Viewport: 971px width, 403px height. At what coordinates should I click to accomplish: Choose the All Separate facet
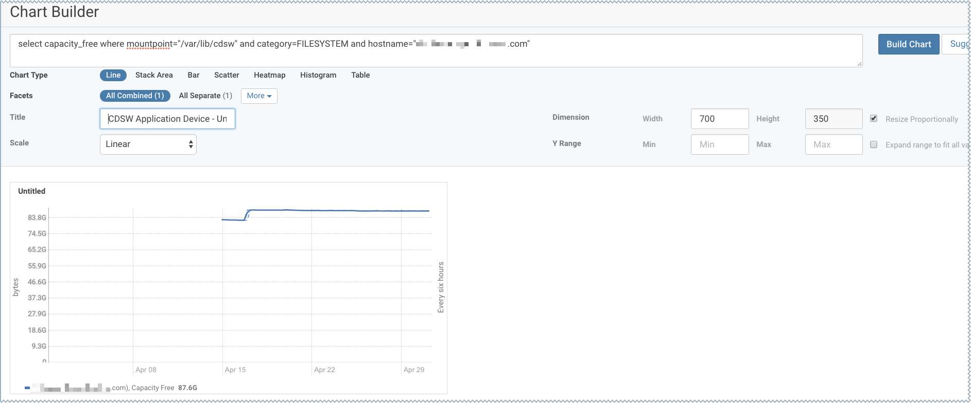coord(205,96)
